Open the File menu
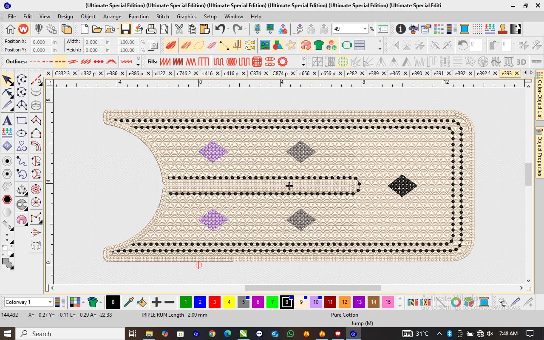 12,16
